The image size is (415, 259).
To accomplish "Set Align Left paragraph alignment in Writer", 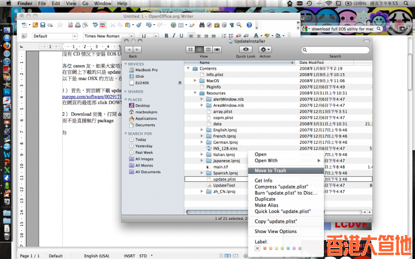I will [x=191, y=36].
